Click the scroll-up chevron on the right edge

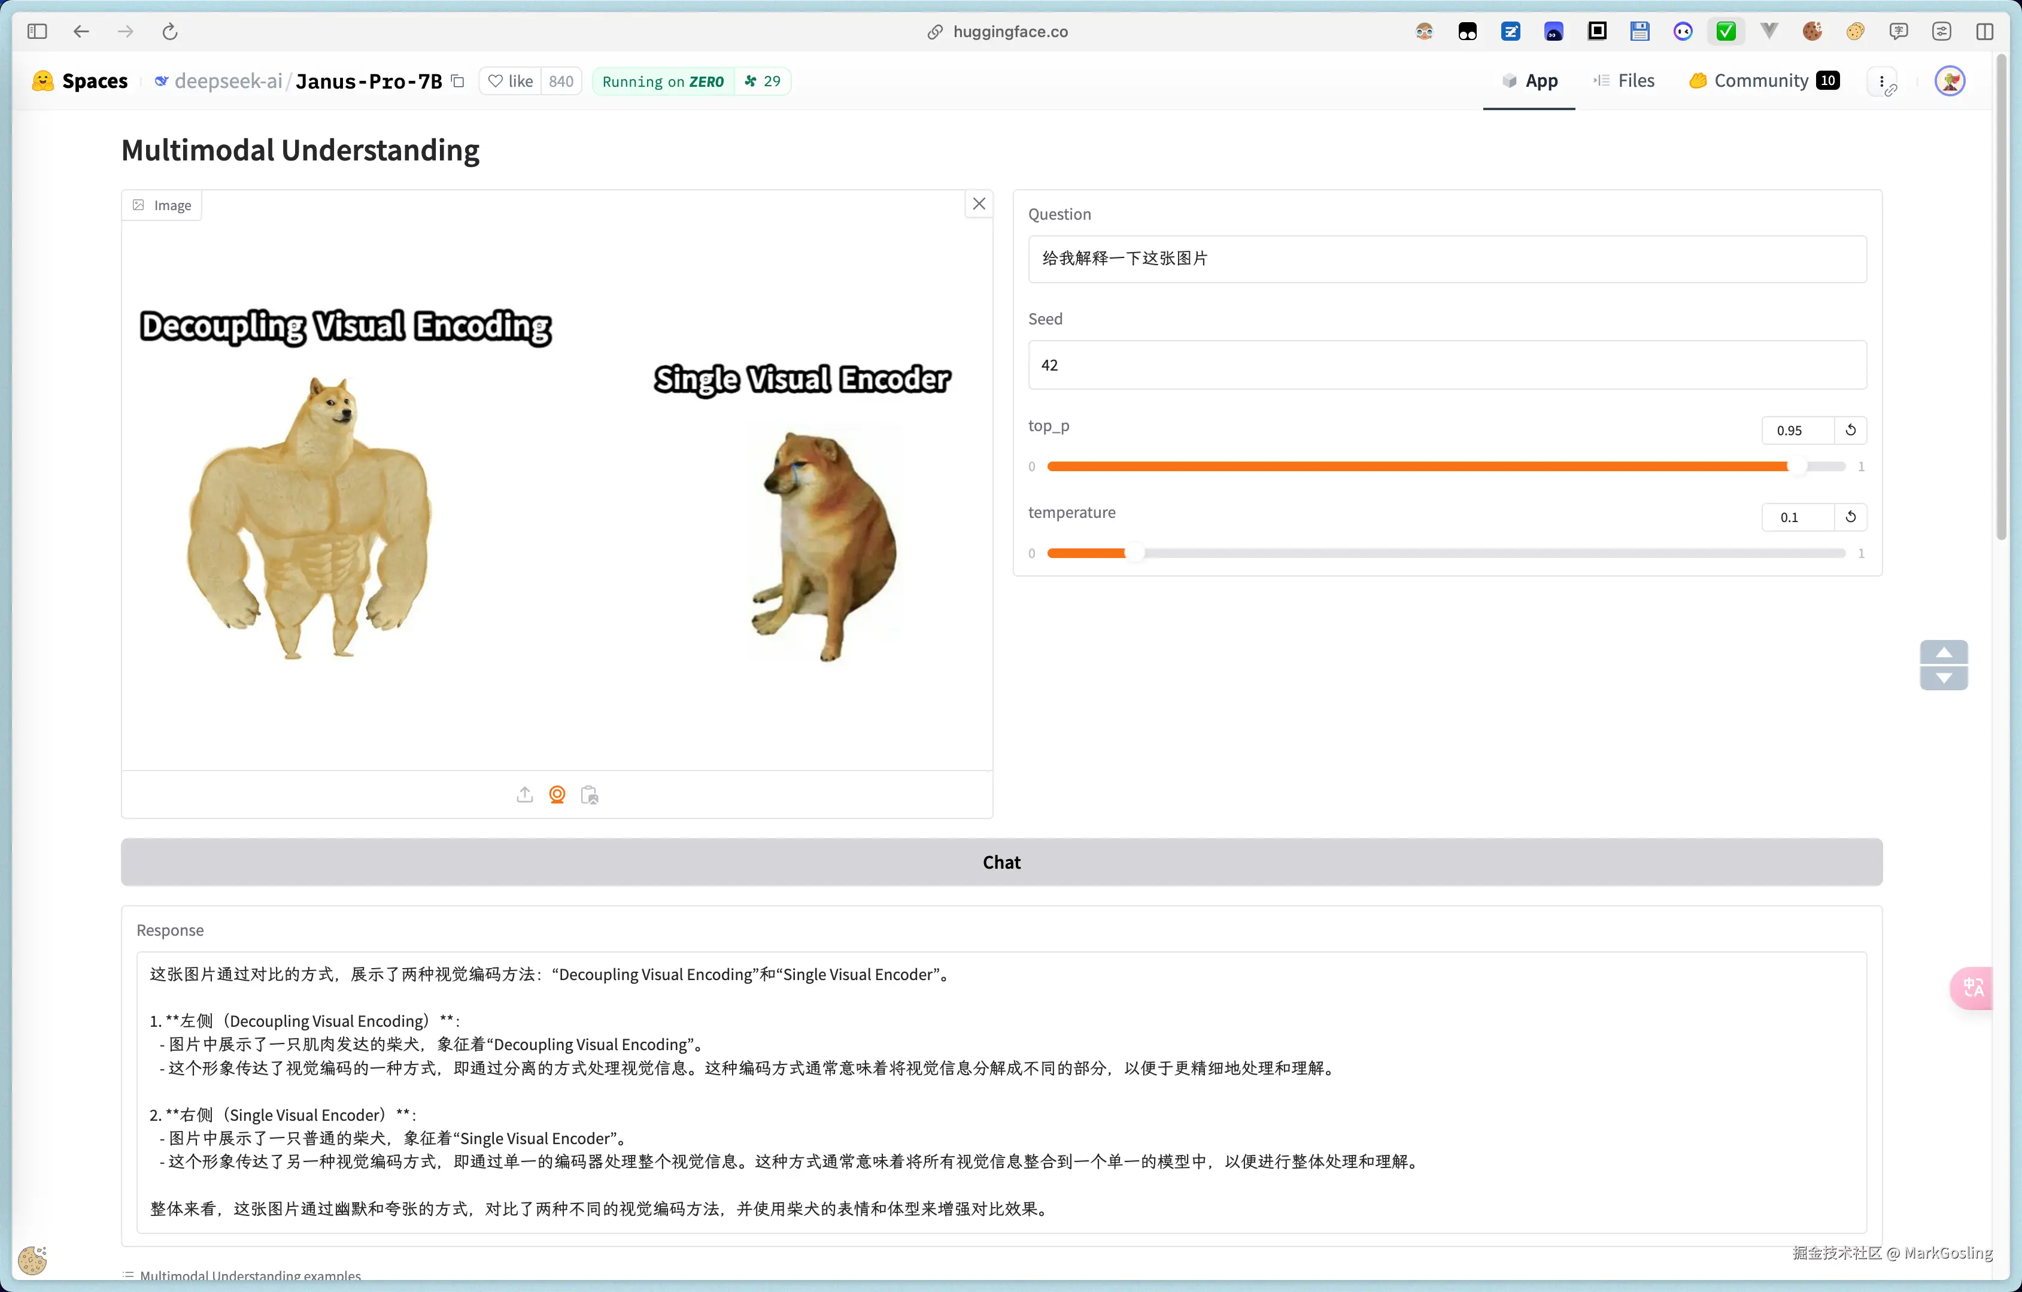[x=1945, y=653]
